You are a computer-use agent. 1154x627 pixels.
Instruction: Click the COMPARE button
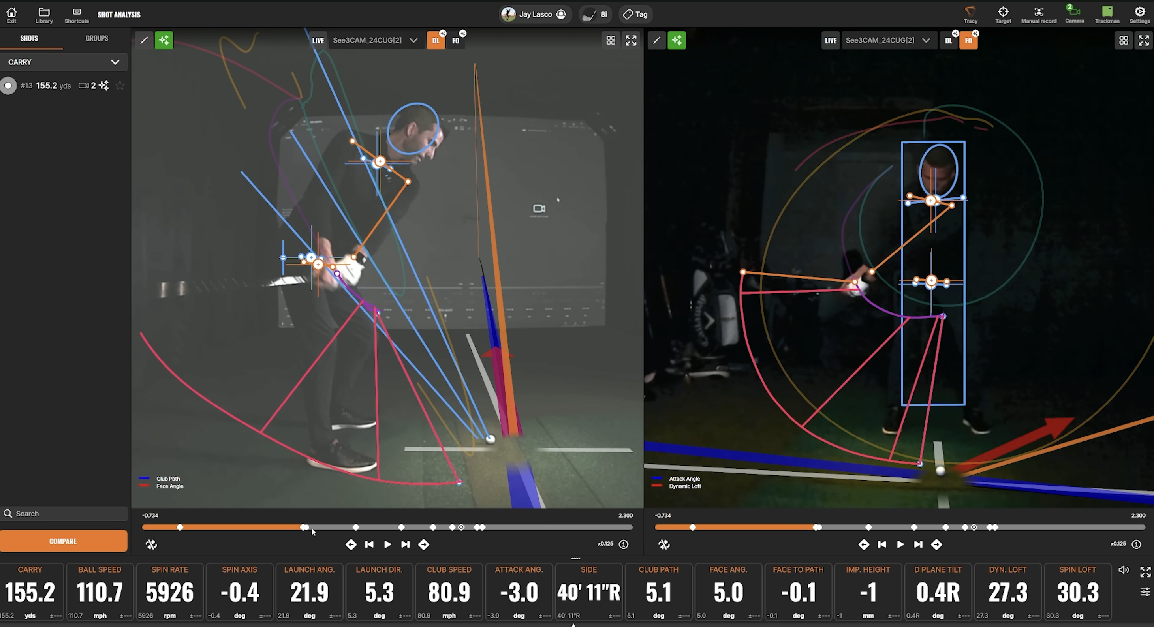click(x=64, y=541)
